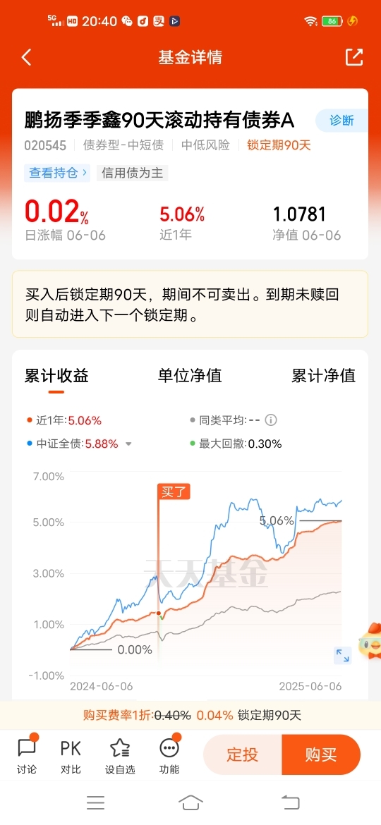Open 查看持仓 holdings chevron link
This screenshot has width=381, height=825.
tap(57, 173)
